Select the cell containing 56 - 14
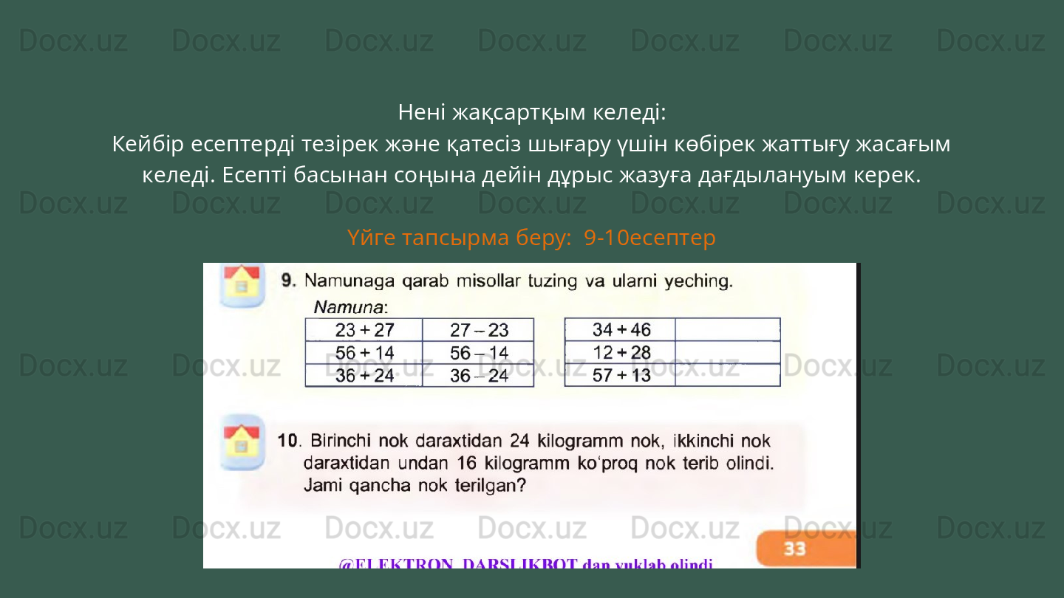1064x598 pixels. pyautogui.click(x=477, y=353)
